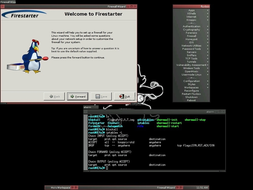Click the Firestarter logo
The image size is (253, 190).
point(24,14)
